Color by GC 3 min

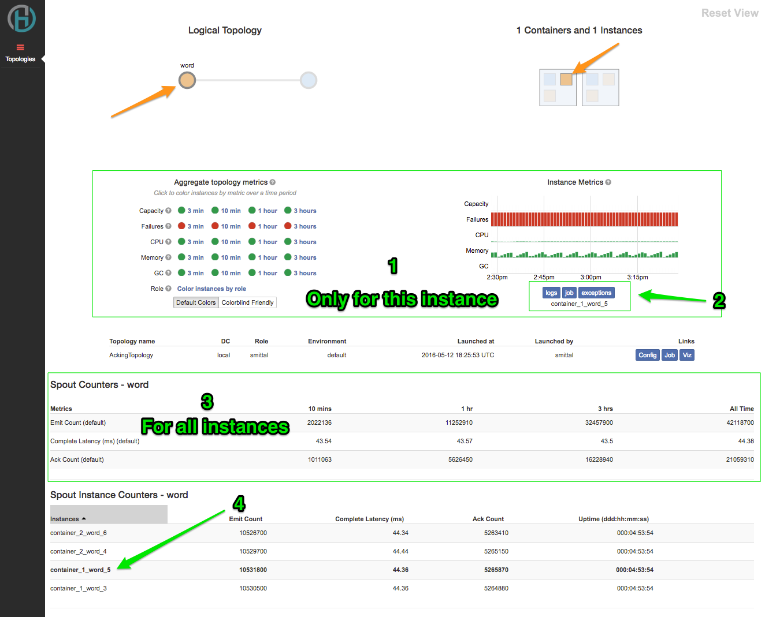pyautogui.click(x=191, y=273)
